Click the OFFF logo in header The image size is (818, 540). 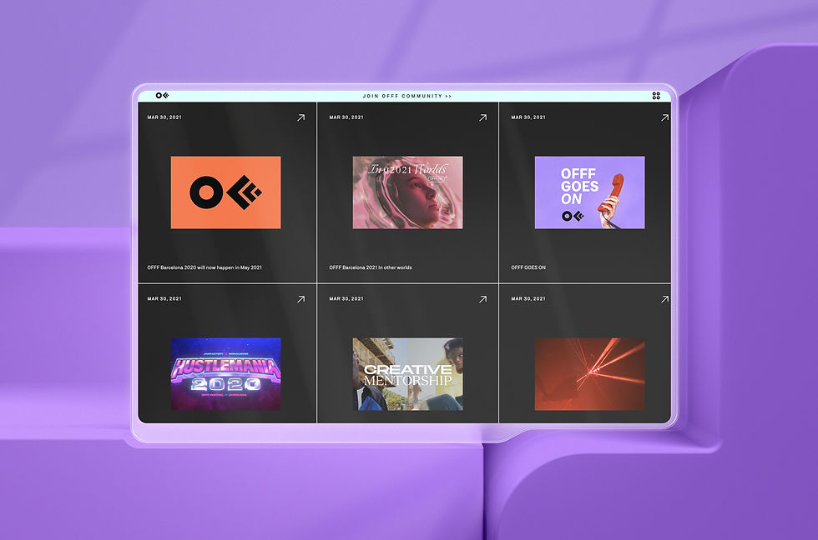point(162,95)
